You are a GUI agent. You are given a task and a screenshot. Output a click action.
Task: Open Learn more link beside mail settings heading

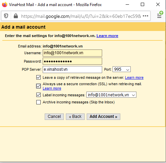pos(107,36)
